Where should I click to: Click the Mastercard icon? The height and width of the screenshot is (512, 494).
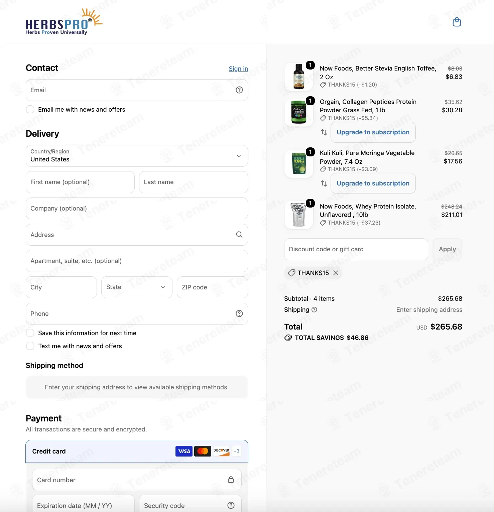(x=203, y=451)
